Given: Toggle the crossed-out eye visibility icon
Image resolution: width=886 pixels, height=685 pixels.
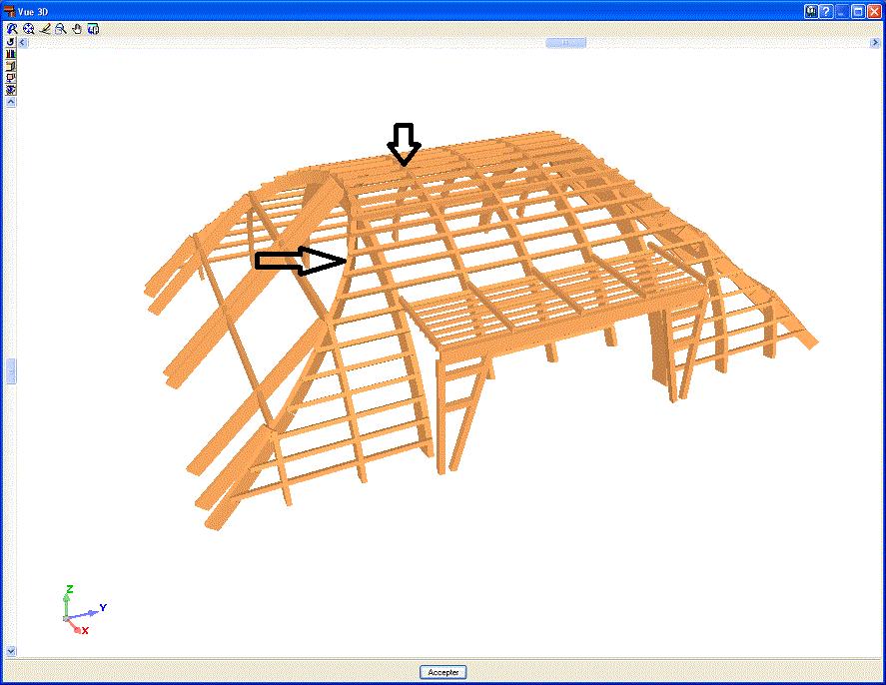Looking at the screenshot, I should (11, 90).
